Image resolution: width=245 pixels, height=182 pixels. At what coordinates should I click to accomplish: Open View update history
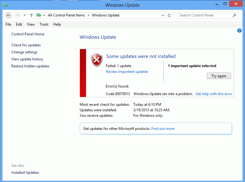click(27, 59)
